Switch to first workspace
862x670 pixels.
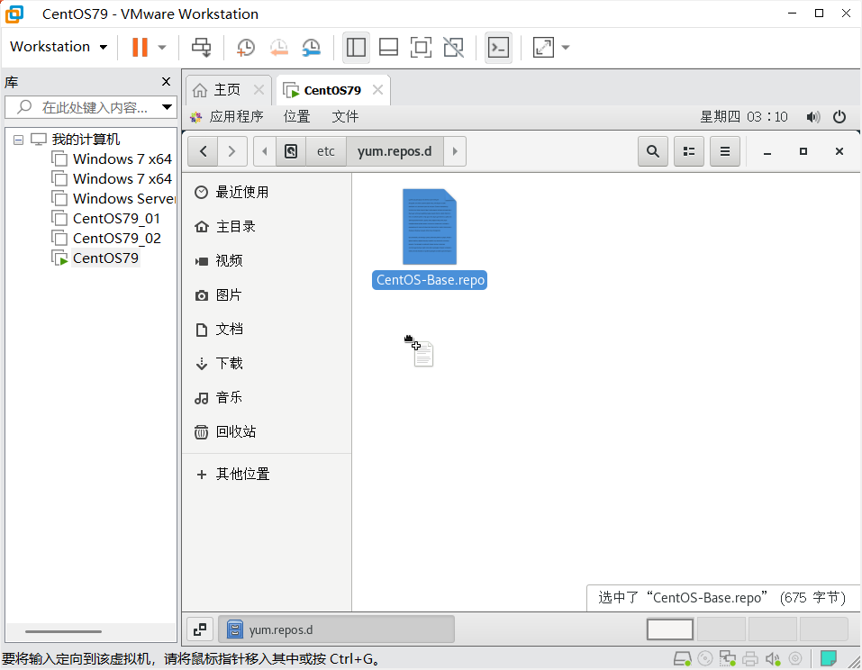coord(669,629)
